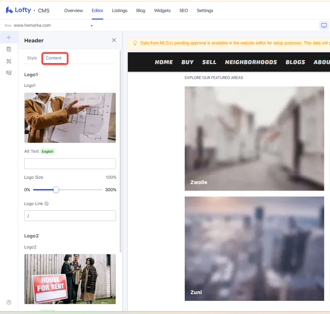The height and width of the screenshot is (314, 330).
Task: Close the Header panel
Action: [x=114, y=40]
